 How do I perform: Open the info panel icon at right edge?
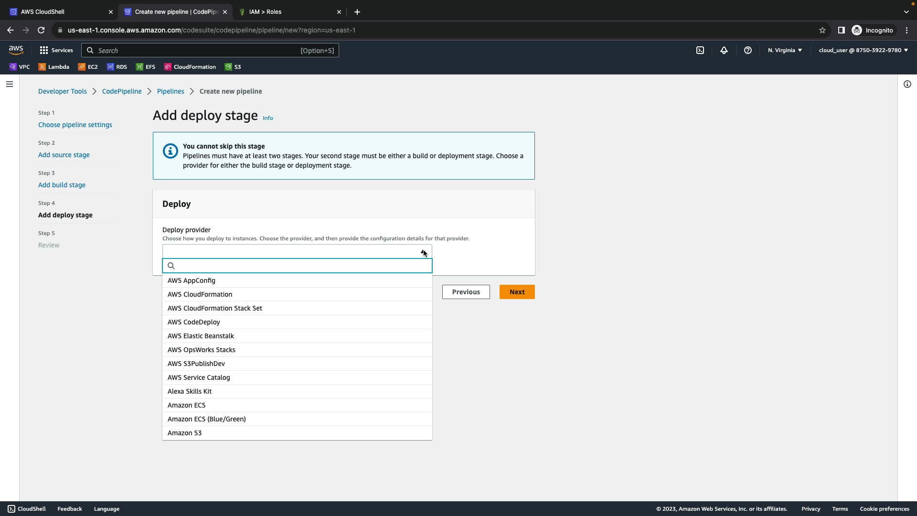point(907,84)
